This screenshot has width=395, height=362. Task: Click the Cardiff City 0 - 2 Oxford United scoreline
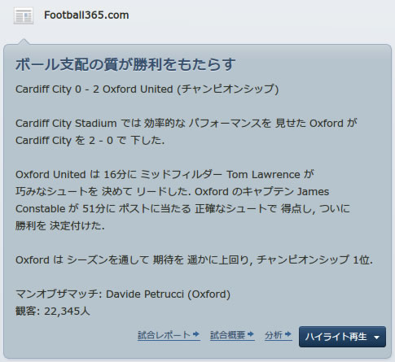(94, 89)
